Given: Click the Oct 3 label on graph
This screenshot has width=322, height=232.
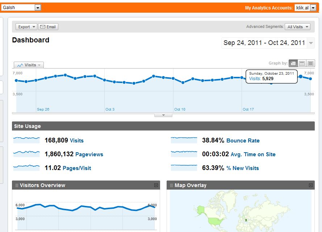Looking at the screenshot, I should click(110, 109).
